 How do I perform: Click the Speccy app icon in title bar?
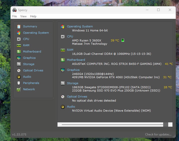(x=15, y=10)
